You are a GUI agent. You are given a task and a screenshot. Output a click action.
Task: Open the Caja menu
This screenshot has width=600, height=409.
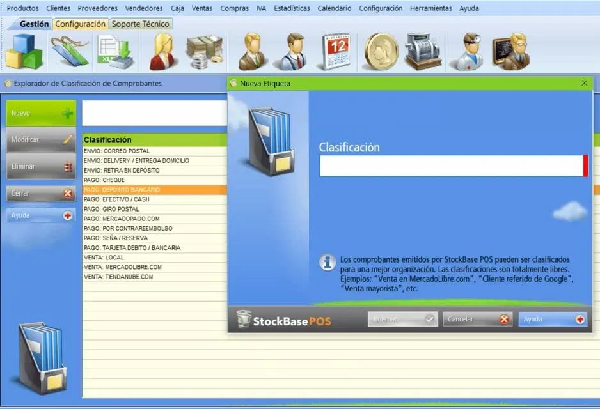(178, 8)
